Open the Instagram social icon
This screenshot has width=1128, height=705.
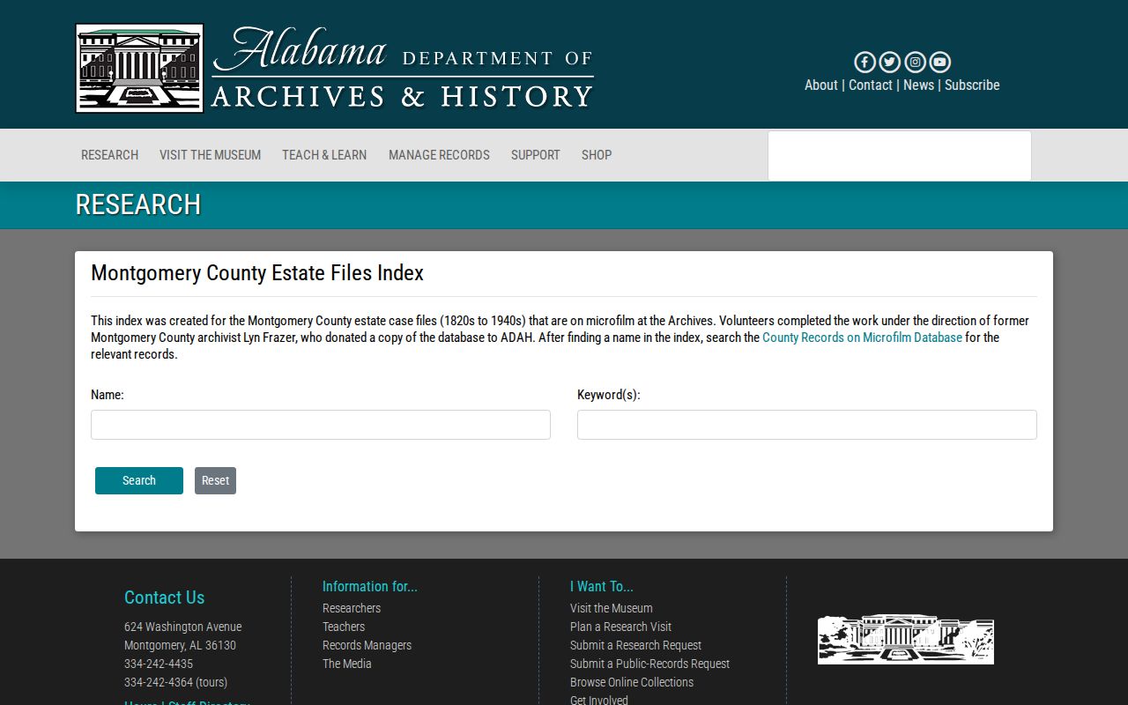(x=915, y=62)
